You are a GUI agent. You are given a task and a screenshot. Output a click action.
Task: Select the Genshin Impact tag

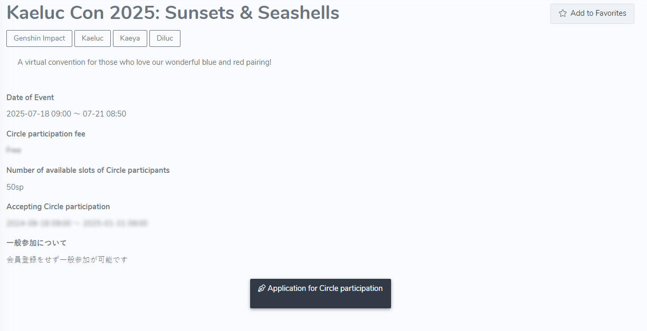coord(40,38)
